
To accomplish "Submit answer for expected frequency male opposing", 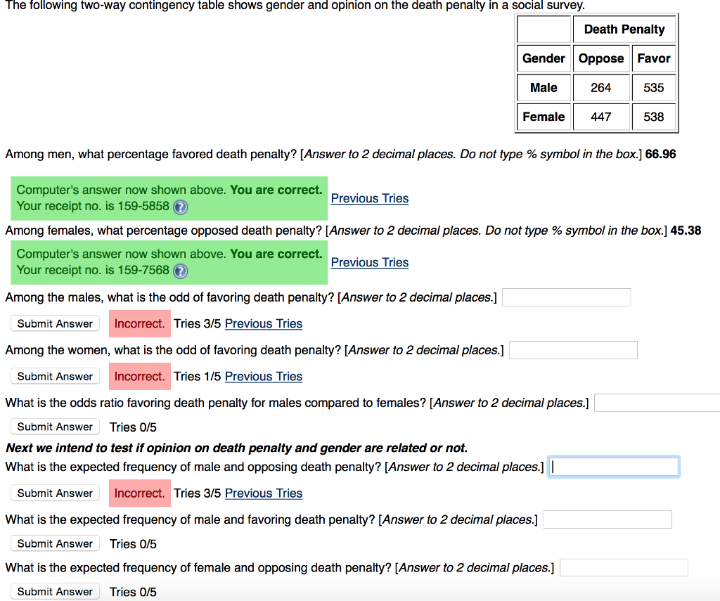I will click(55, 493).
